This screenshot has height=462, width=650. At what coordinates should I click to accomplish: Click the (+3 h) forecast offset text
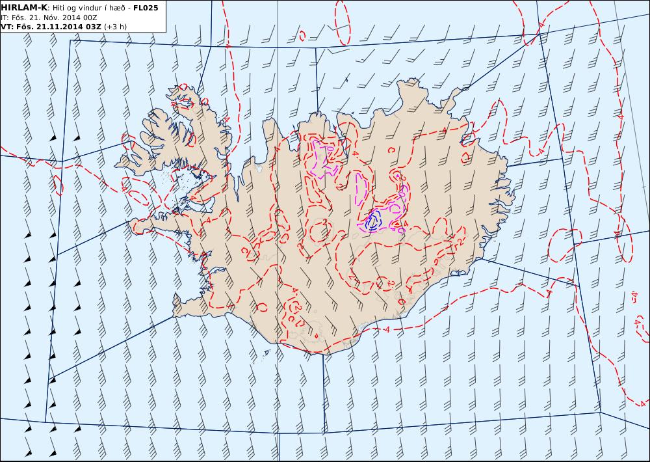115,27
